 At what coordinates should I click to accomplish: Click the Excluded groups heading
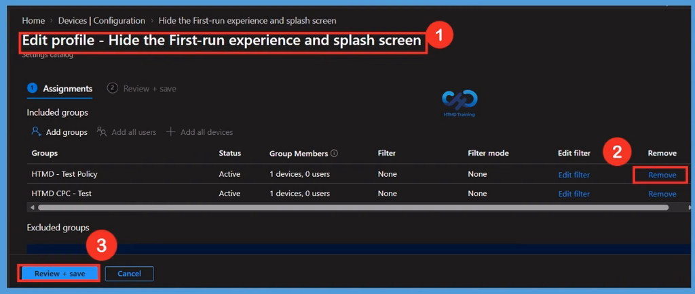pos(58,228)
